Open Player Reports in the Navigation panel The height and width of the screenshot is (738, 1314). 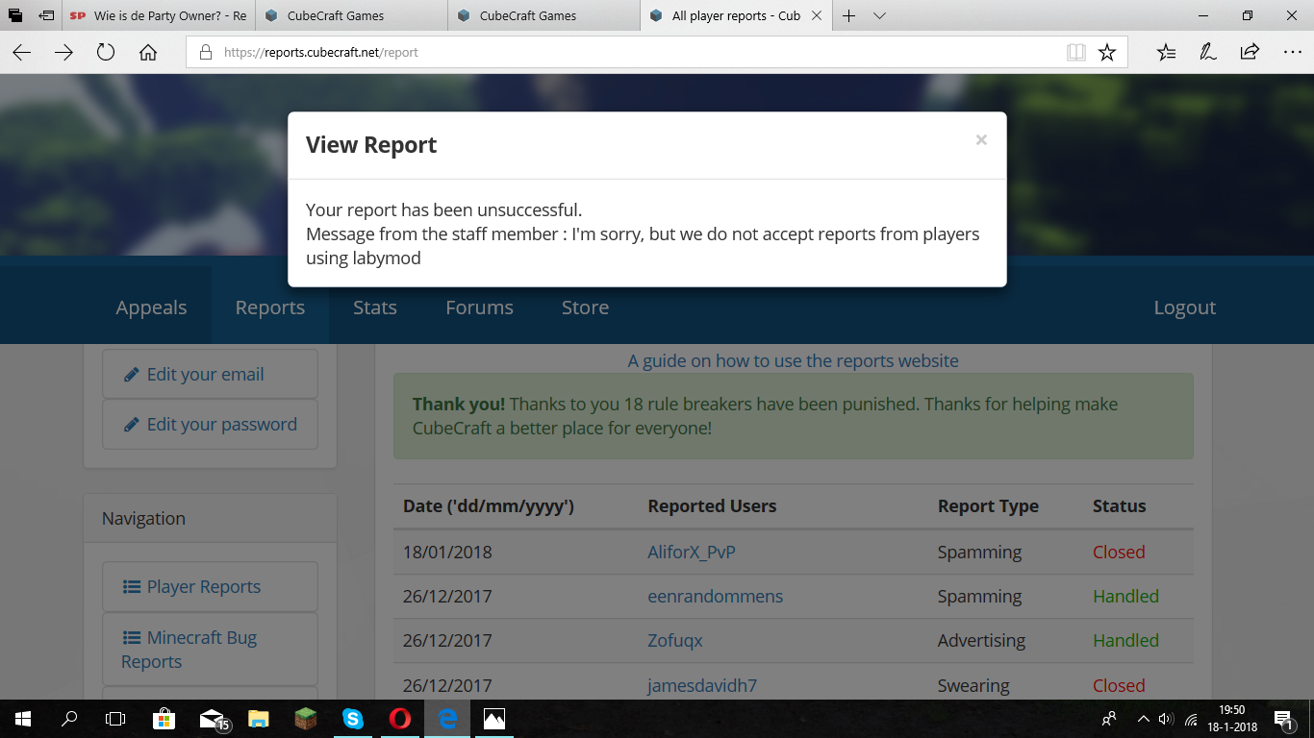pos(210,586)
